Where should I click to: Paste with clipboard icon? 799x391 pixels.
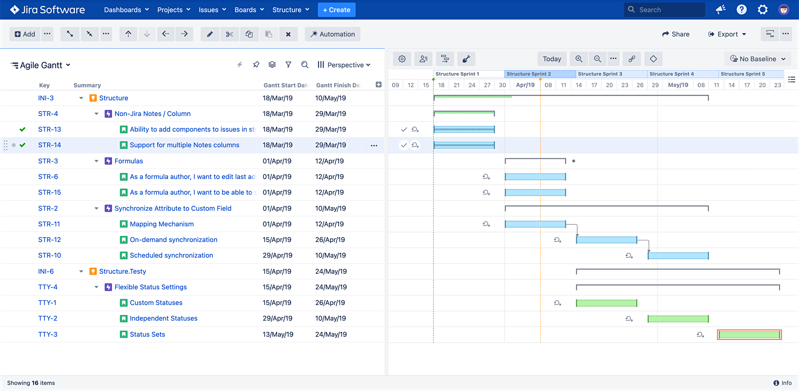click(269, 34)
